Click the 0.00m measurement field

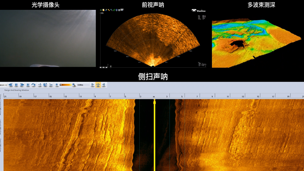pos(83,85)
